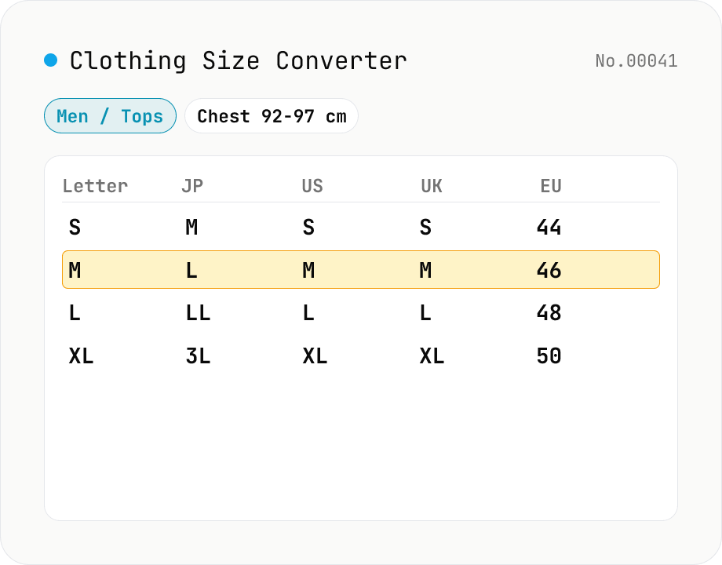
Task: Click the US cell S in the EU 44 row
Action: [x=308, y=227]
